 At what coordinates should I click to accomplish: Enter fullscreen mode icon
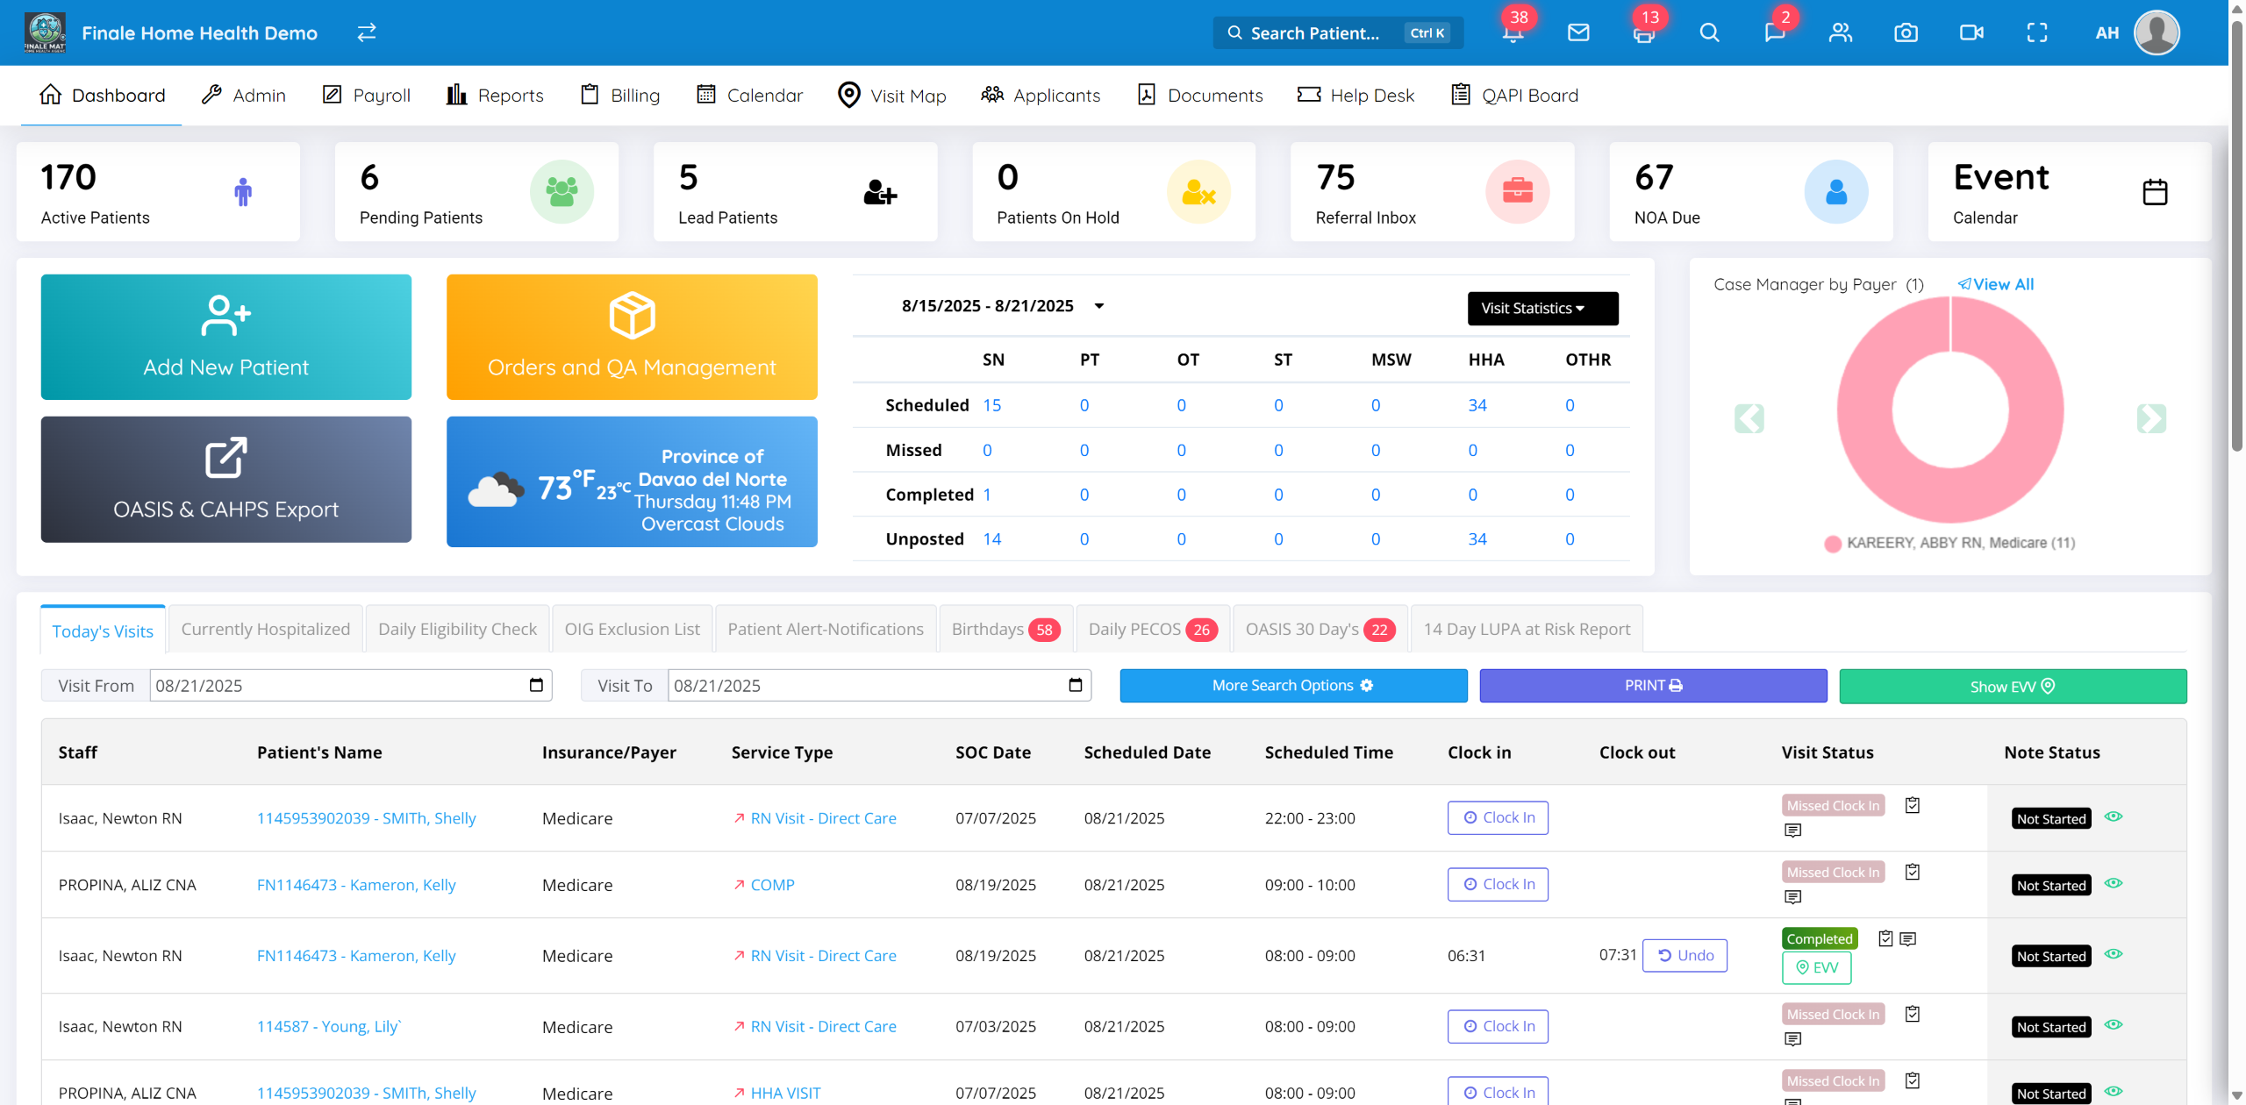point(2037,33)
